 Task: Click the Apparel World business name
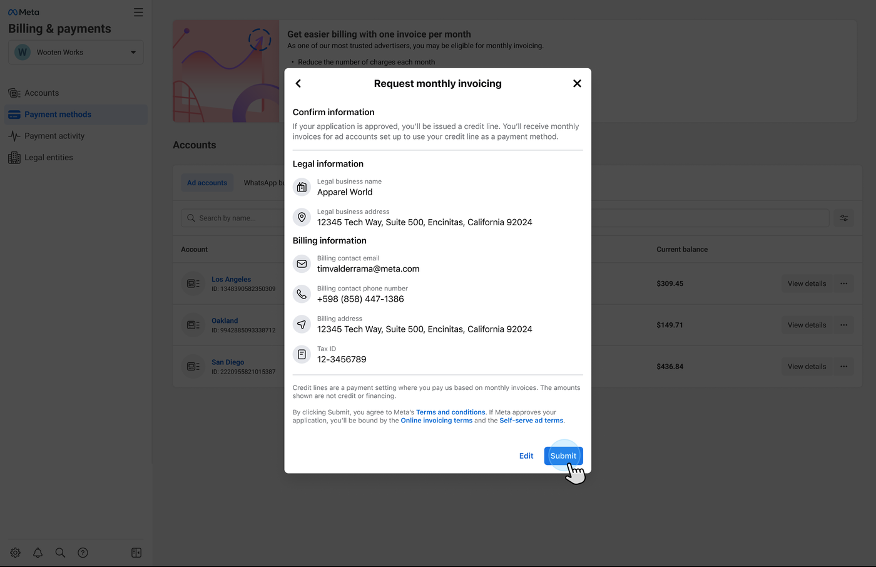coord(345,192)
